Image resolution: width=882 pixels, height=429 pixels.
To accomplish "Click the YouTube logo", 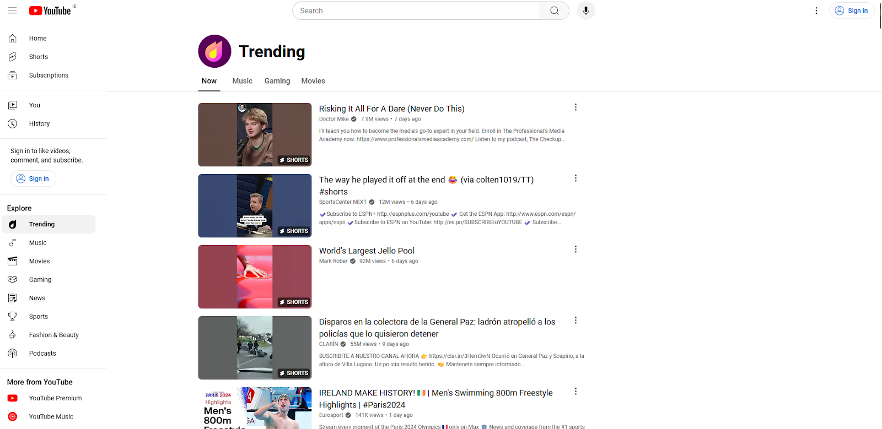I will [50, 11].
